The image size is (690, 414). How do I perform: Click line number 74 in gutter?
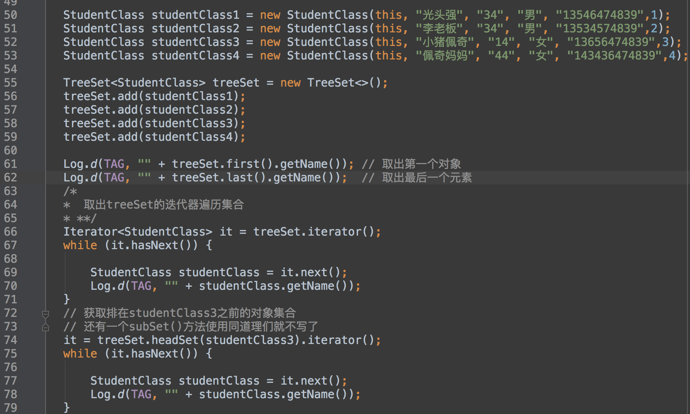point(11,340)
